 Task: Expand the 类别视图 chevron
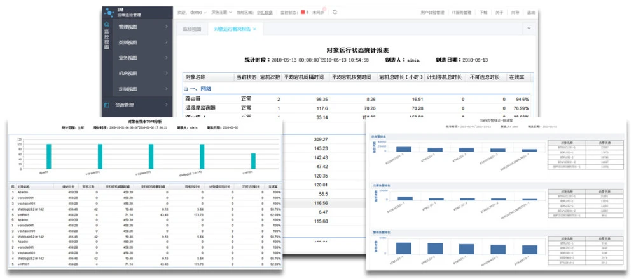pyautogui.click(x=166, y=42)
